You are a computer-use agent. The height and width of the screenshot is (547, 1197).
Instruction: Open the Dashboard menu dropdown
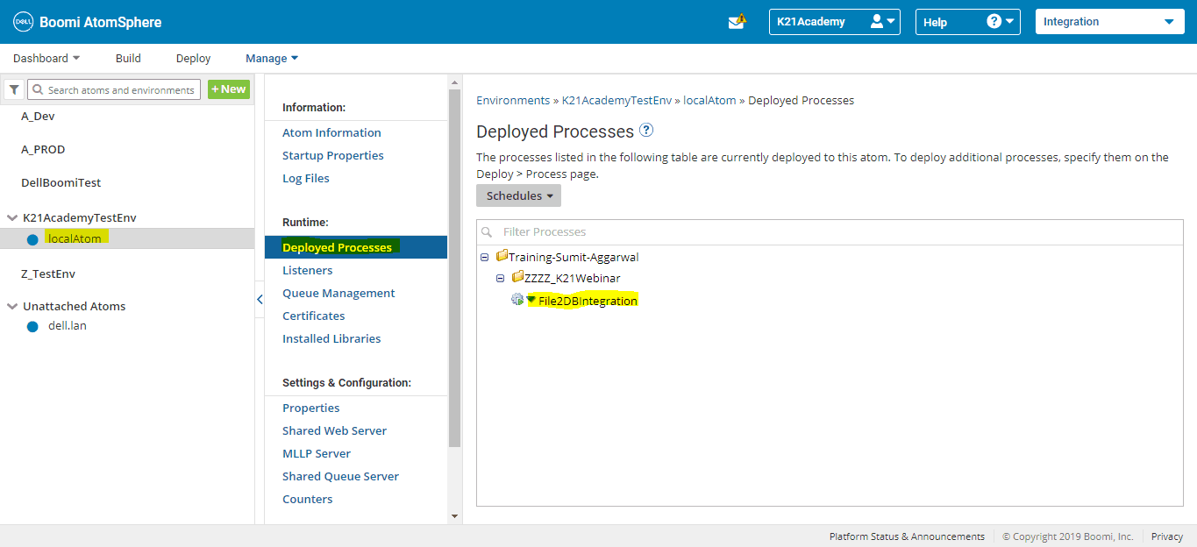46,58
